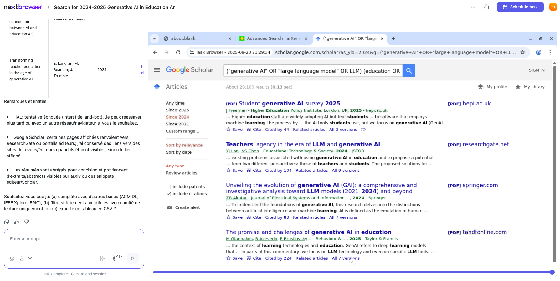Open the user selector chevron in prompt box
The height and width of the screenshot is (281, 560).
30,258
